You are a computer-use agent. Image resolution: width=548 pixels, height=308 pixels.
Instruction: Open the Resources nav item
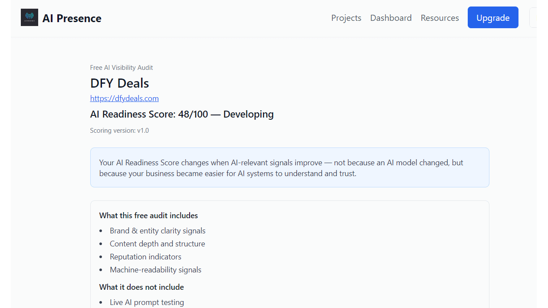[440, 18]
